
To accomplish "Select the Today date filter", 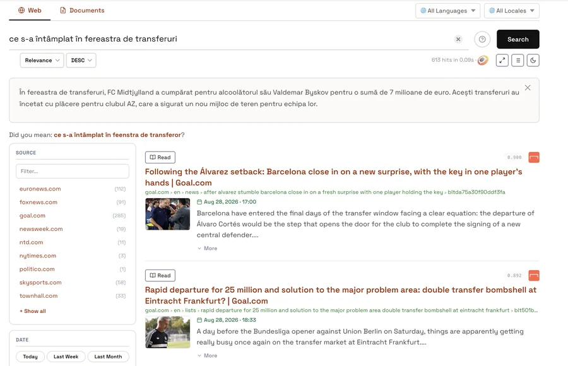I will pos(30,357).
